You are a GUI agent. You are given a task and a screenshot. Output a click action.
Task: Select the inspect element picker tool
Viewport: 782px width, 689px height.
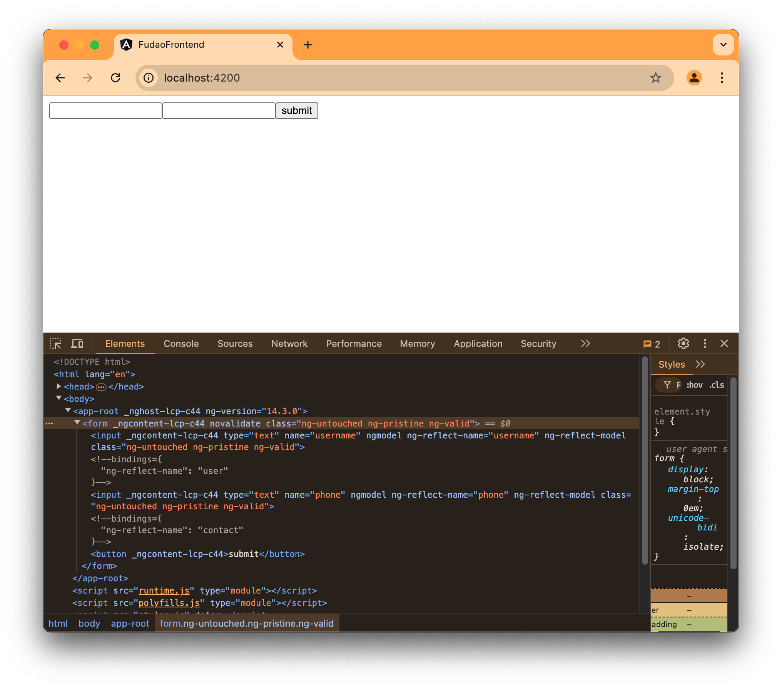click(x=56, y=343)
